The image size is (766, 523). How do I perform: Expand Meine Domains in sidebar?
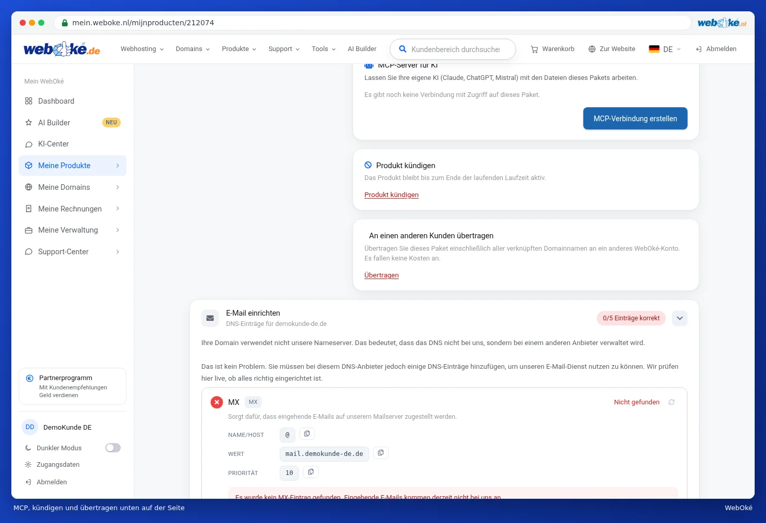tap(72, 187)
